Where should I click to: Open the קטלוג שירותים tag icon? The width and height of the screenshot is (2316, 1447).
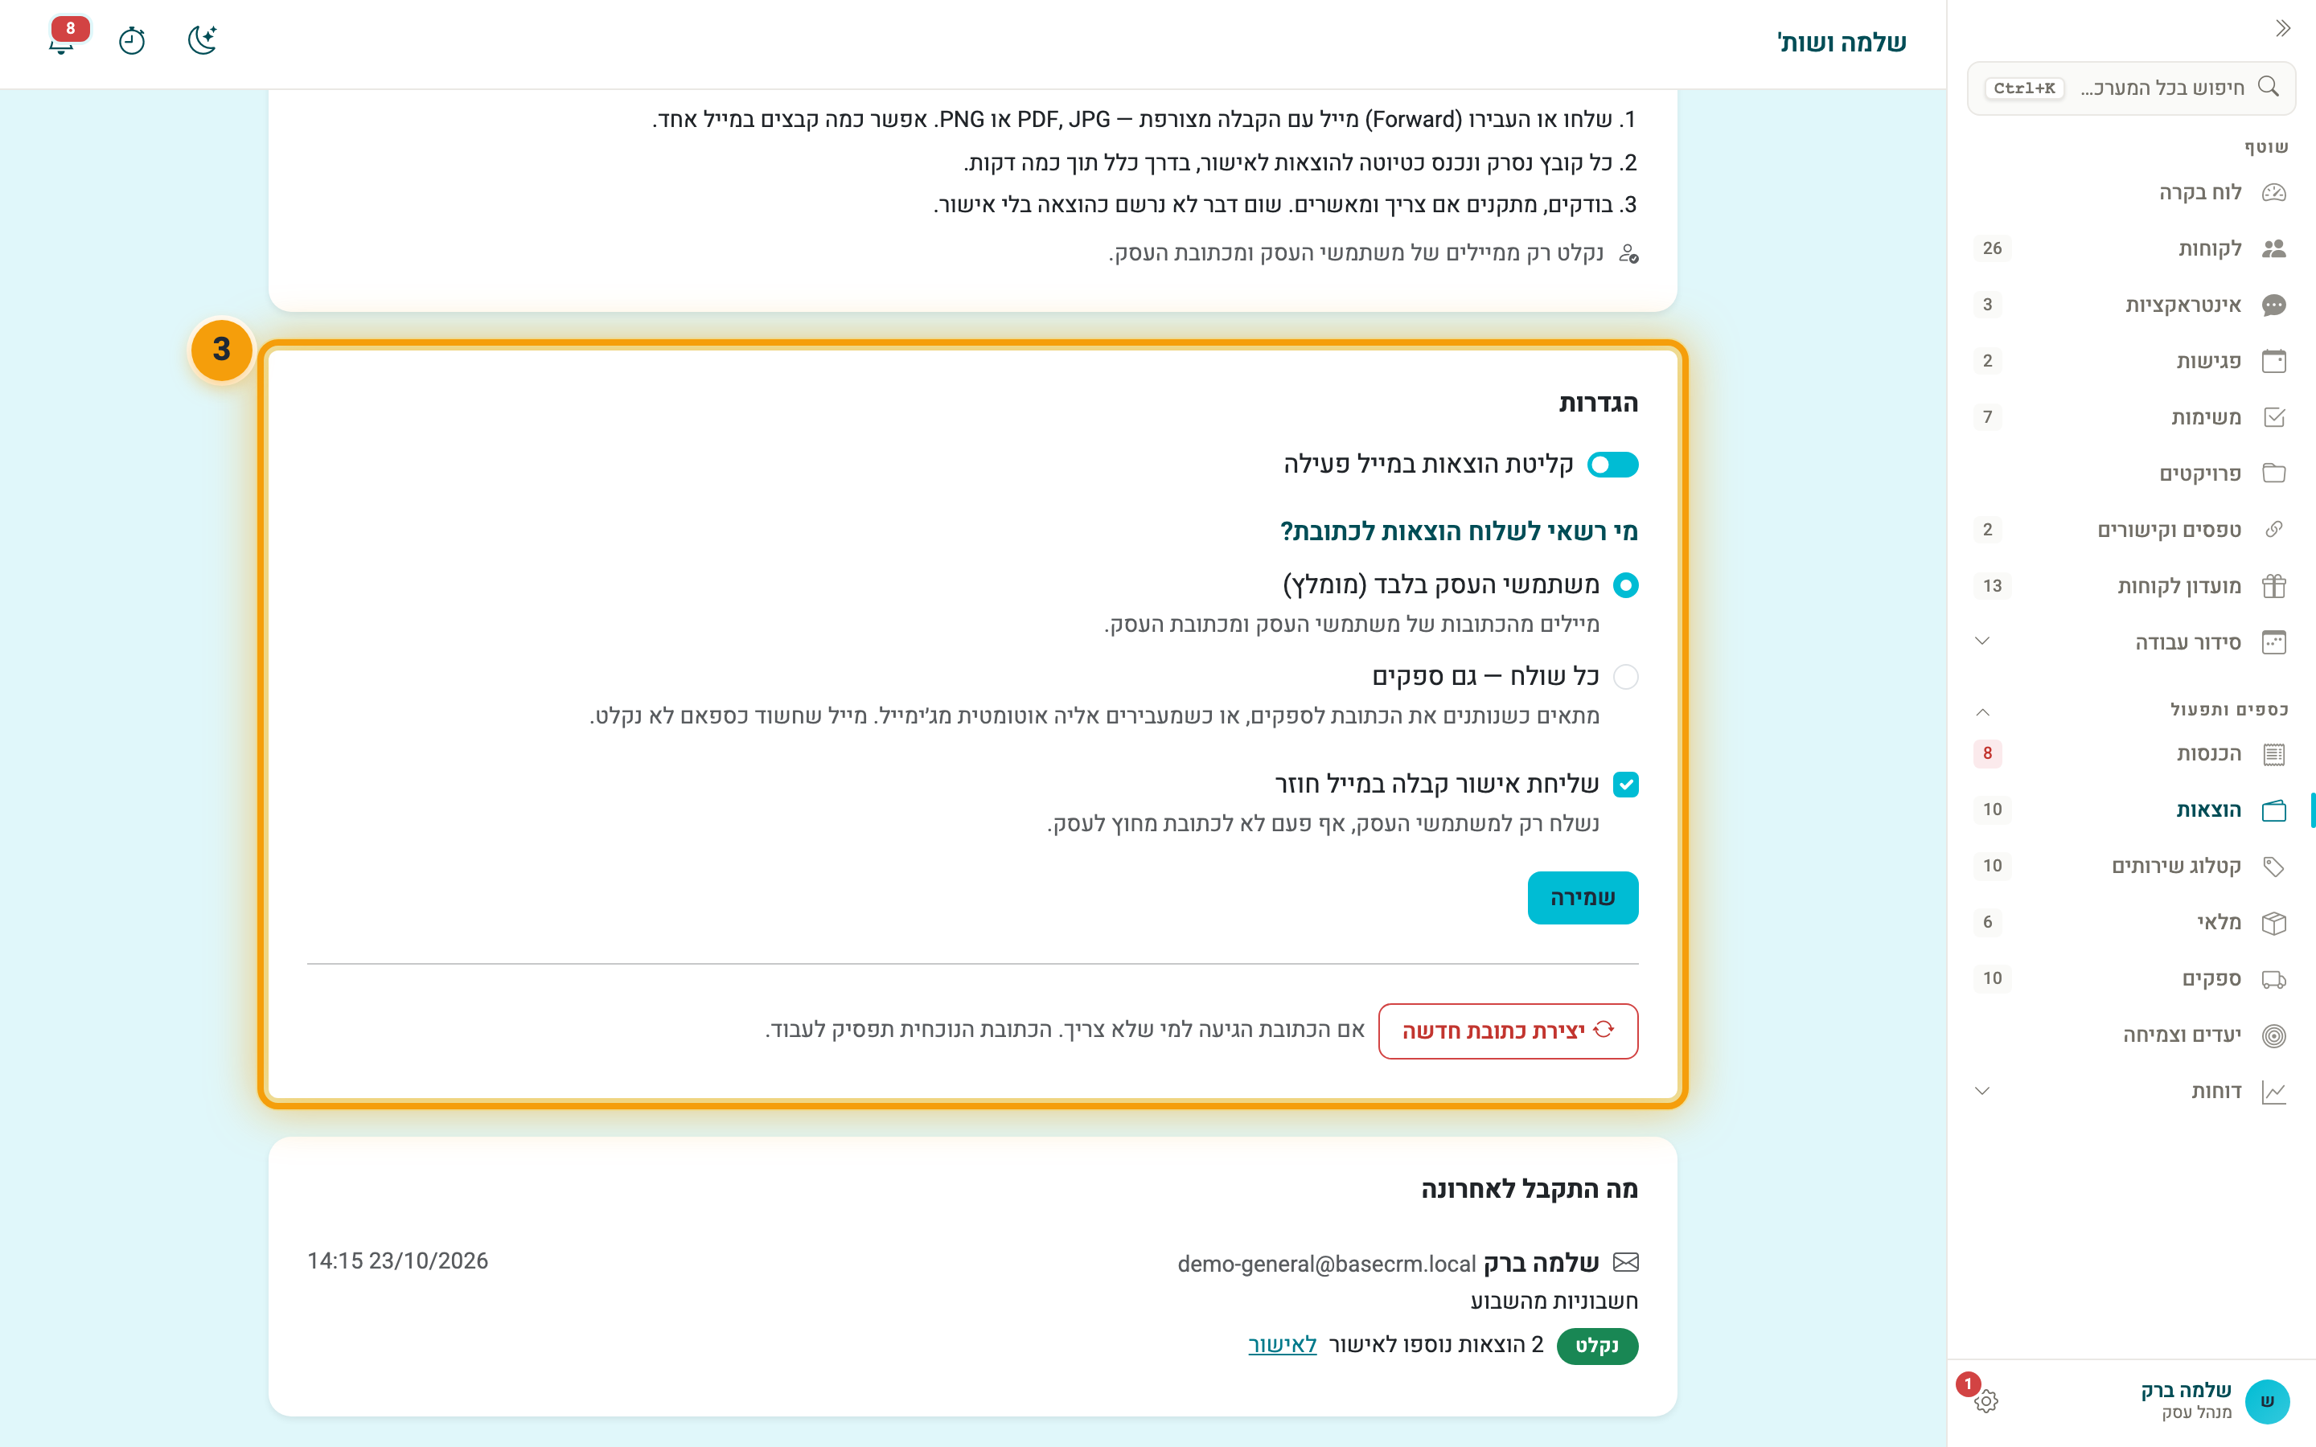[2274, 866]
